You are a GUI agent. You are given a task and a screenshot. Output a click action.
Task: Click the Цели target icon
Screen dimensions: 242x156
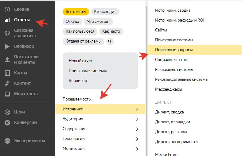[x=7, y=112]
